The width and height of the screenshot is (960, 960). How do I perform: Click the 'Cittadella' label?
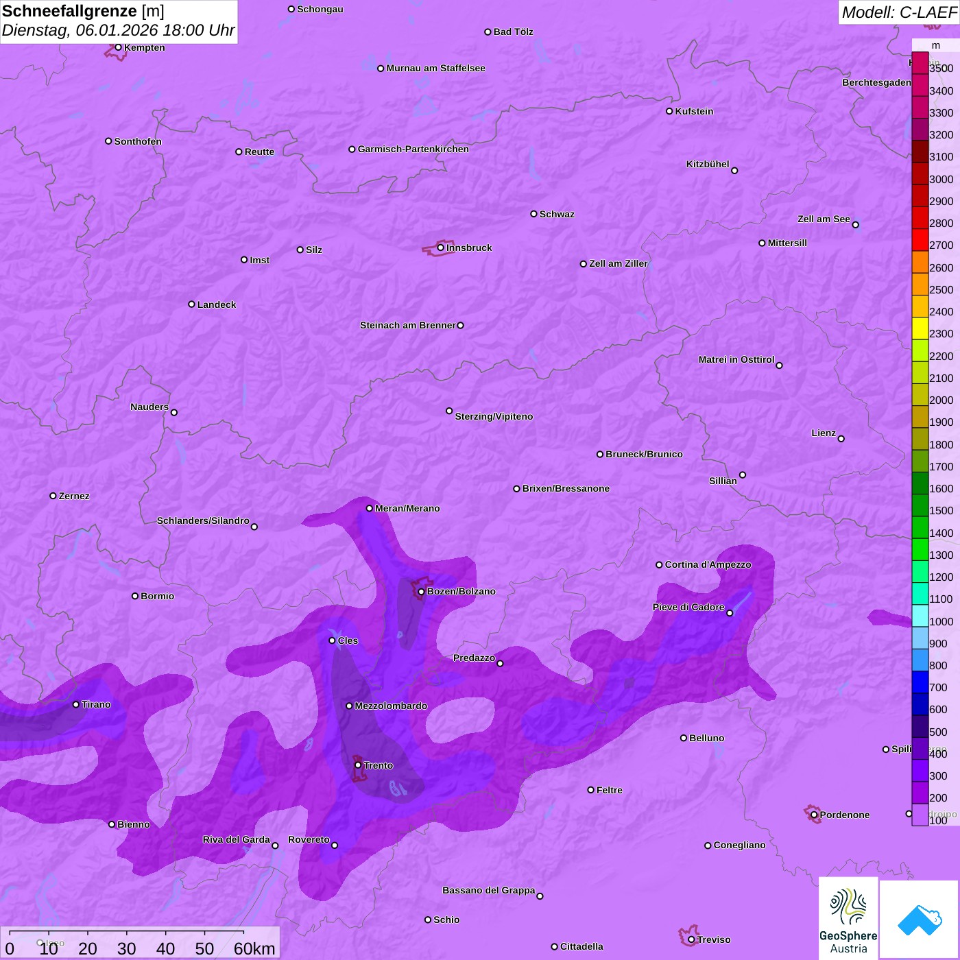[x=581, y=946]
